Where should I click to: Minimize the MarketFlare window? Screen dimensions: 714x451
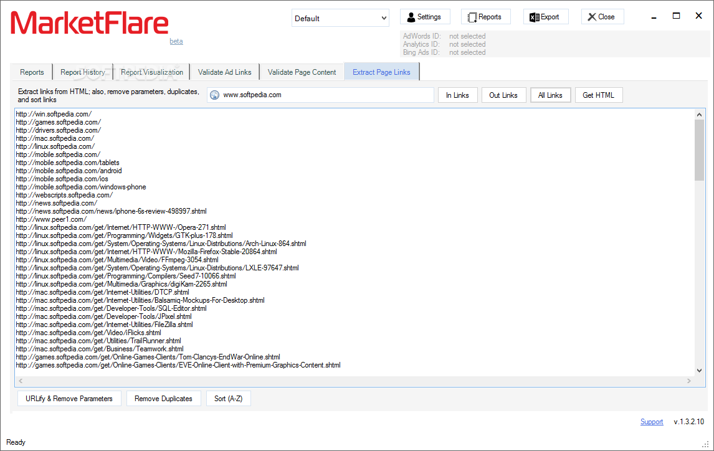click(654, 16)
